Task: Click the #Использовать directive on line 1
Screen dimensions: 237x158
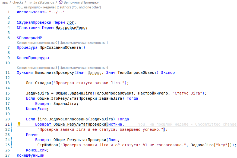Action: tap(31, 12)
